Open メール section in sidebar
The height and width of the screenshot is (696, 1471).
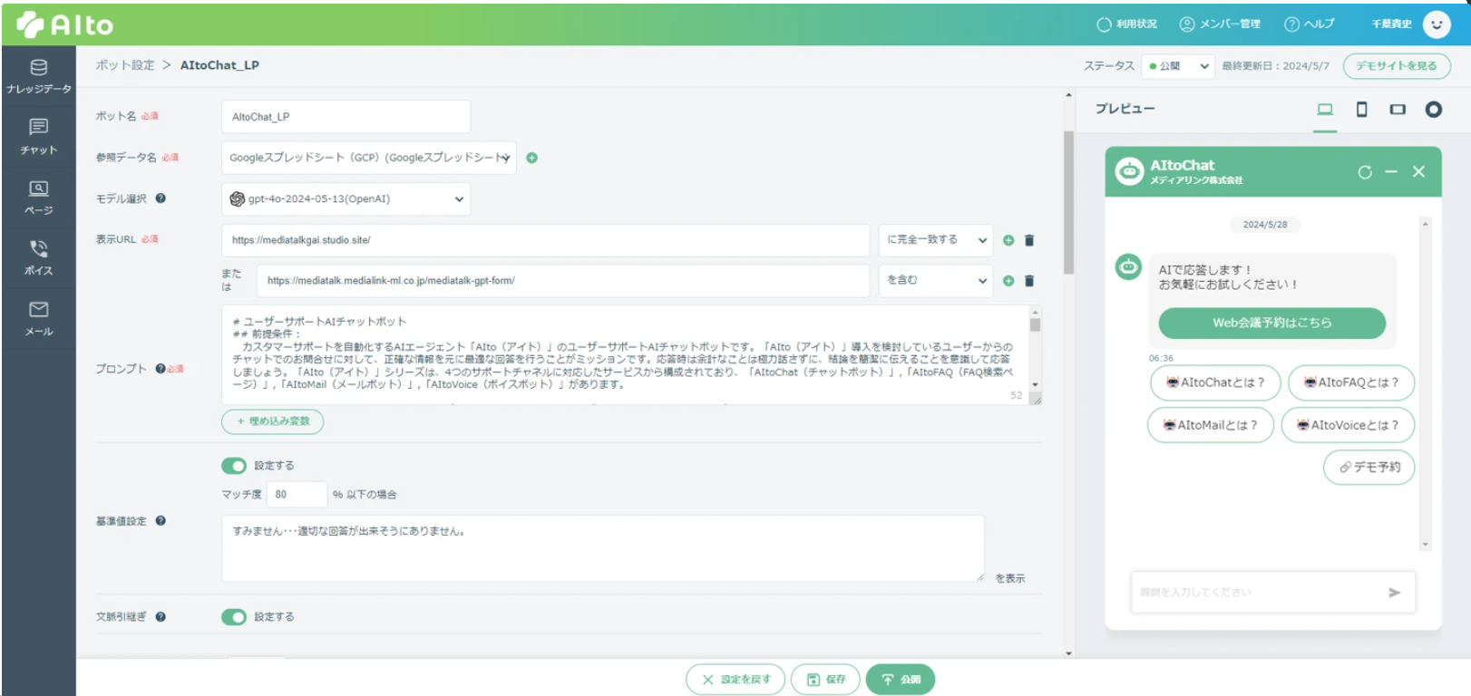pos(38,319)
